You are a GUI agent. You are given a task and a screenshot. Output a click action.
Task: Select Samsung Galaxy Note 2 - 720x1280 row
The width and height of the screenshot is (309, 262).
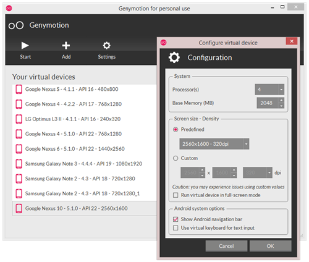click(x=85, y=179)
